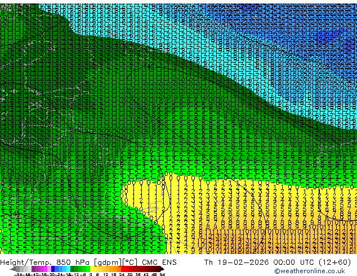Click the dark maroon right arrow end of legend
This screenshot has height=276, width=357.
[x=162, y=269]
